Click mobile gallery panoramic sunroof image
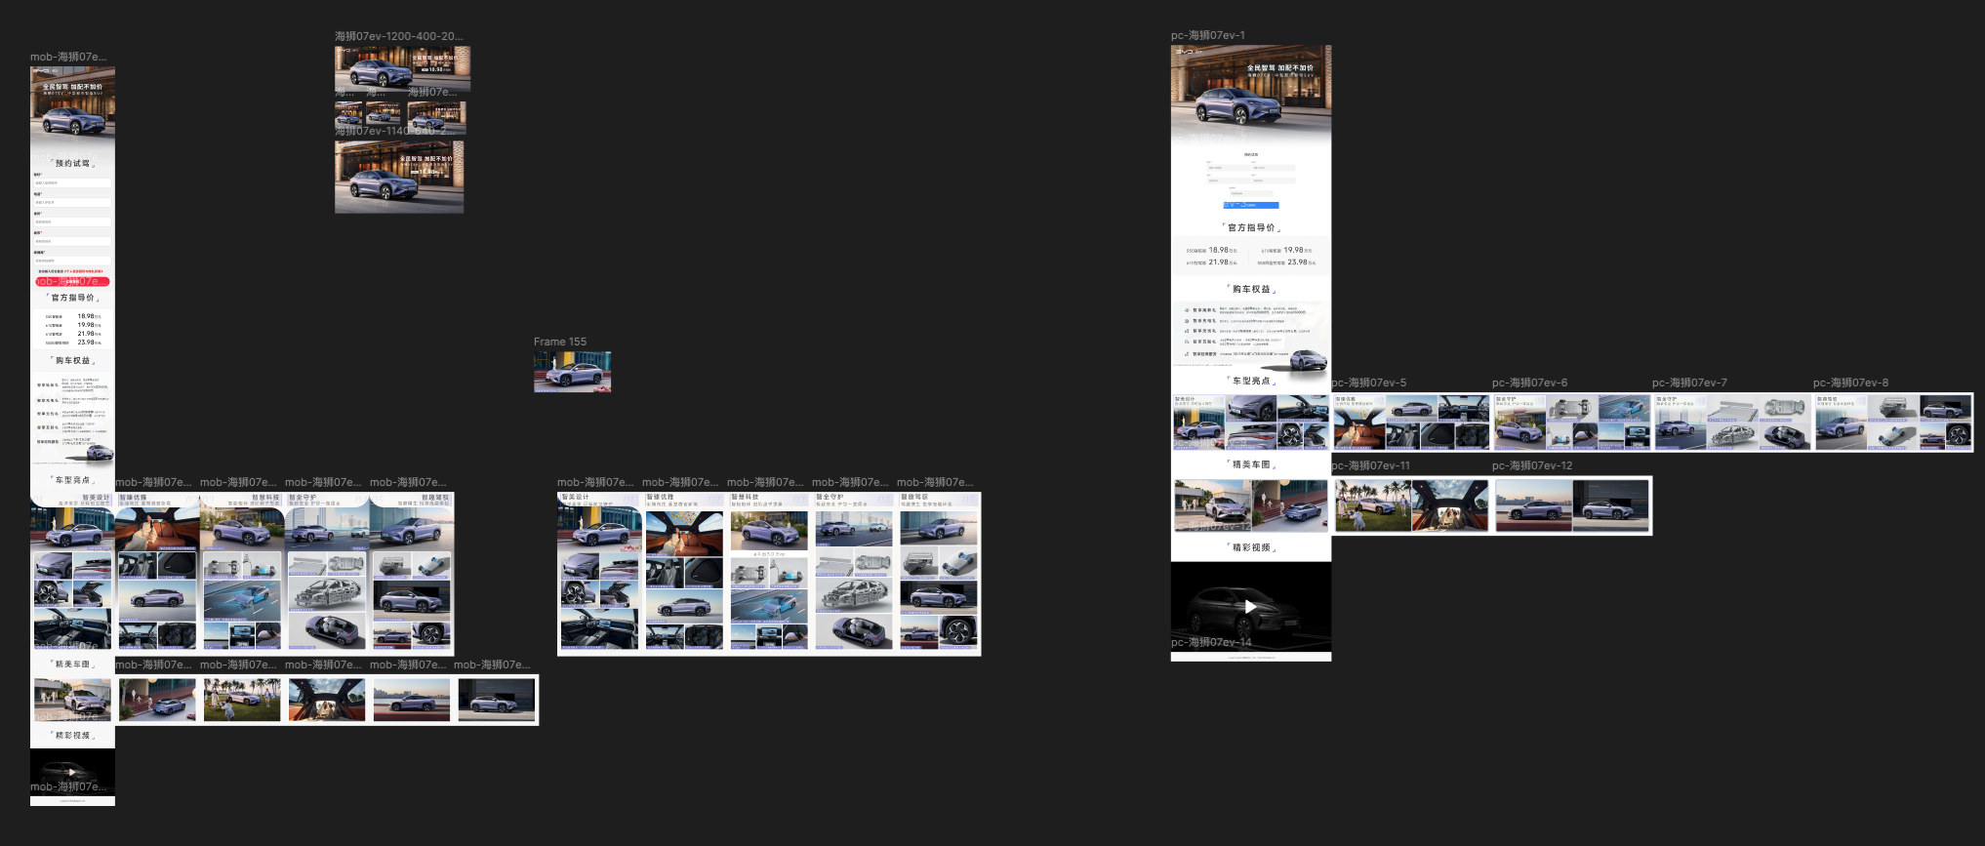The width and height of the screenshot is (1985, 846). [x=327, y=700]
